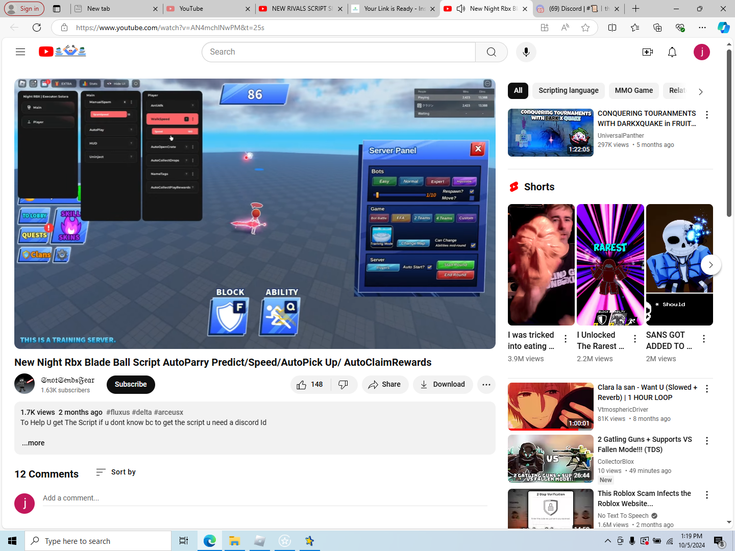The width and height of the screenshot is (735, 551).
Task: Start voice search with the microphone
Action: 526,52
